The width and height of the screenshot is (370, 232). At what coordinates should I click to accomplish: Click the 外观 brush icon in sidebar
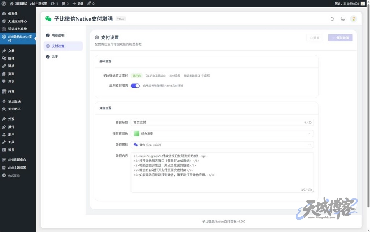click(4, 119)
